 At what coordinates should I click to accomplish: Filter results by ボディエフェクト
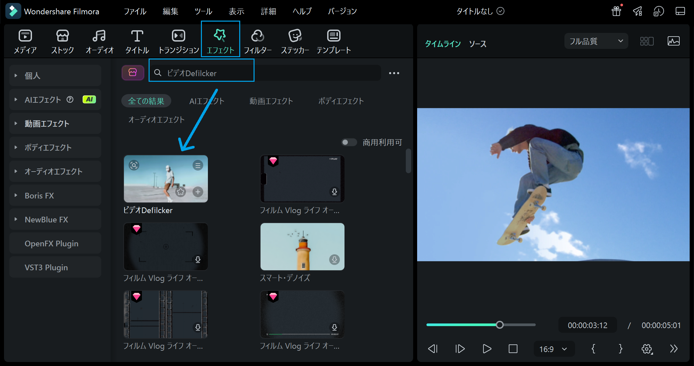[x=341, y=101]
